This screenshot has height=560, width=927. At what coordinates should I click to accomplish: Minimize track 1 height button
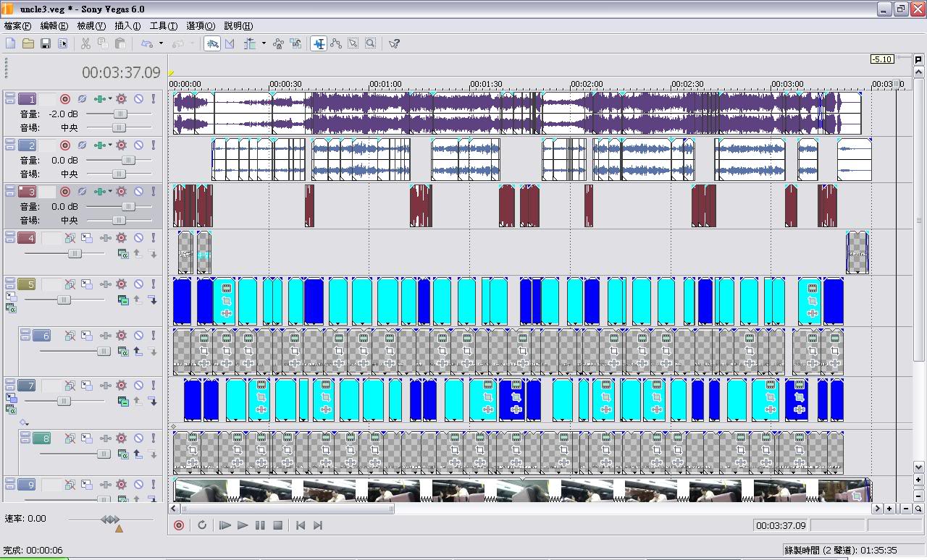10,96
